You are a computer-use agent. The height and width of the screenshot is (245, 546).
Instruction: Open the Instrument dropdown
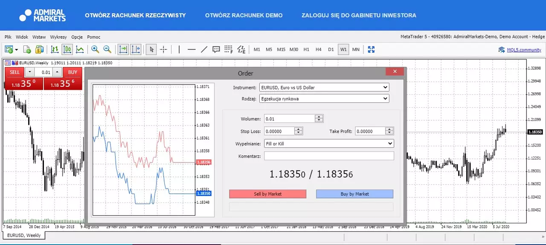pos(324,88)
